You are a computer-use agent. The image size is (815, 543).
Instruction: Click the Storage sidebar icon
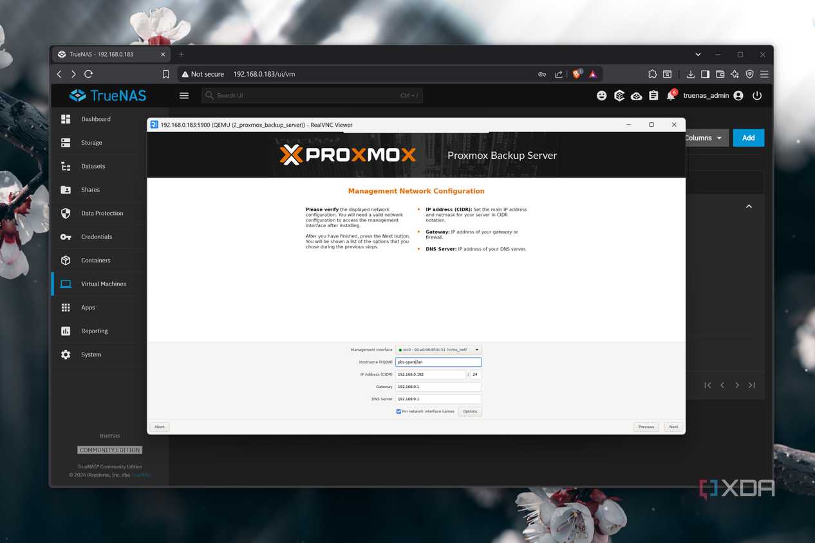(66, 143)
